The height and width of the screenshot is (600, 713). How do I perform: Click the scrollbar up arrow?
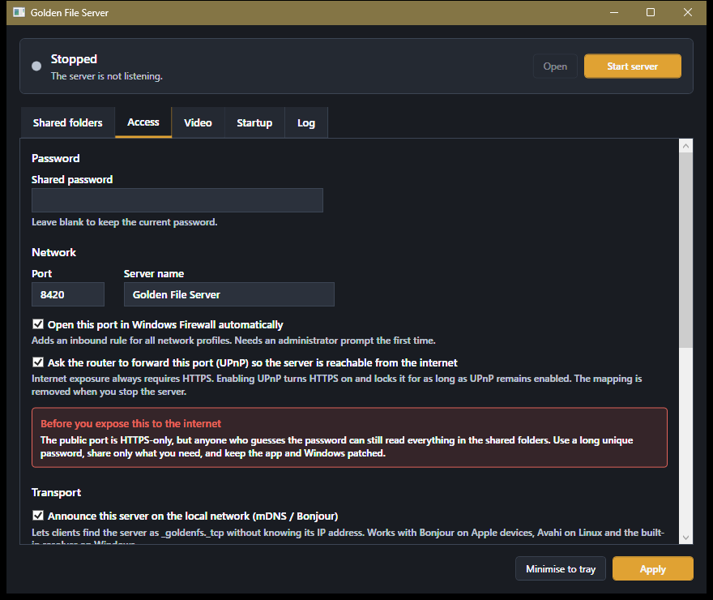pyautogui.click(x=685, y=146)
